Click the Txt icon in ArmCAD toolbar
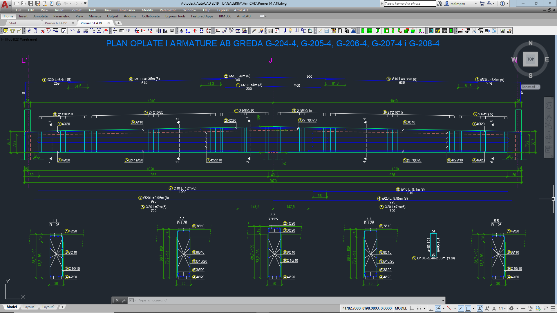Image resolution: width=557 pixels, height=313 pixels. tap(444, 31)
